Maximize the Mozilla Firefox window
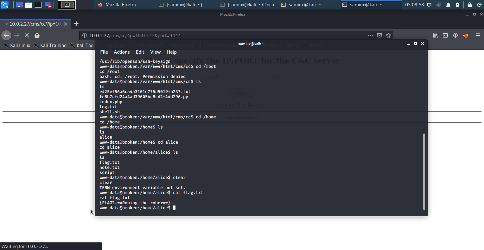This screenshot has width=484, height=250. [x=474, y=14]
